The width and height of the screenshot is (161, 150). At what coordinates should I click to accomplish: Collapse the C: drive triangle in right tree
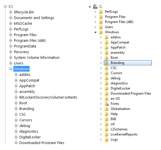point(90,7)
